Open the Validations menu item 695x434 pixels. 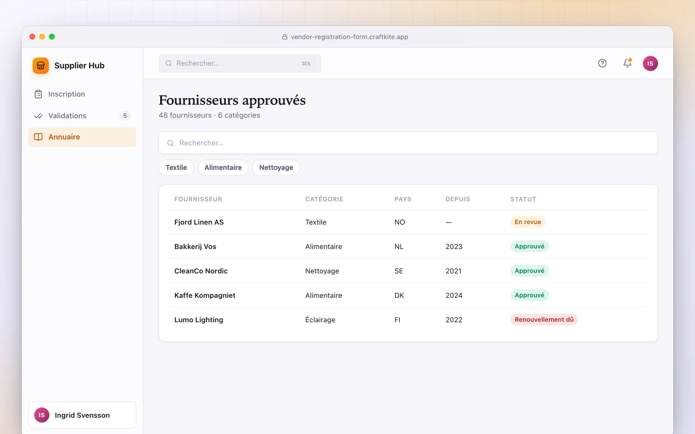(82, 116)
